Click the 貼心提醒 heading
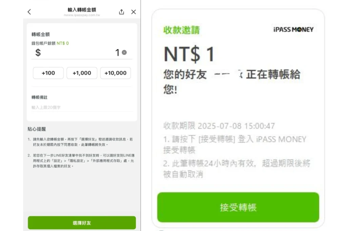This screenshot has height=231, width=347. 37,129
